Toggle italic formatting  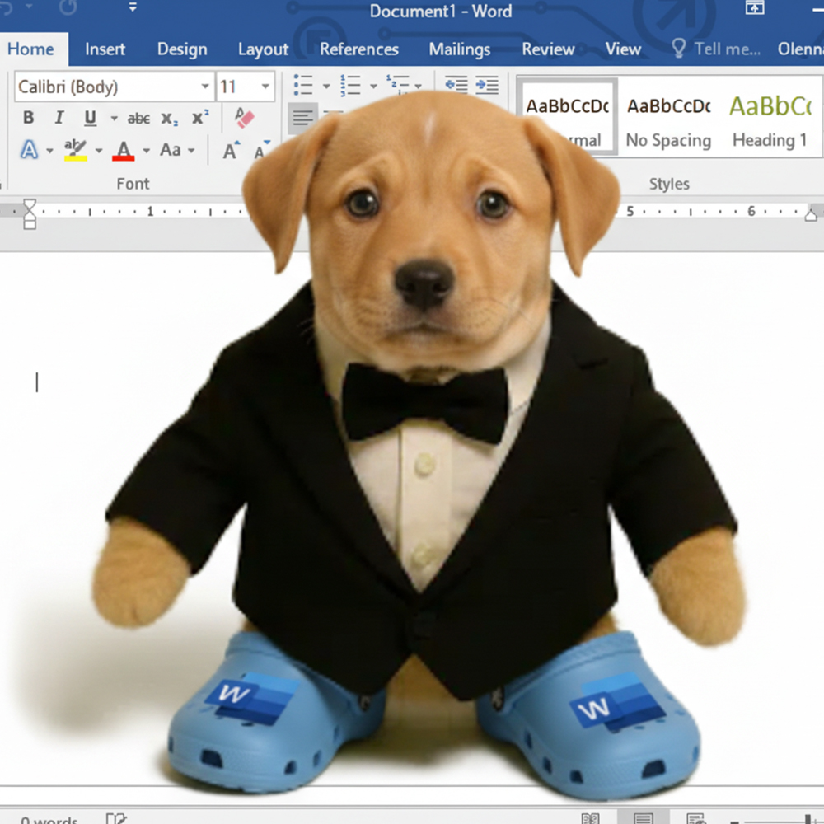[x=59, y=118]
